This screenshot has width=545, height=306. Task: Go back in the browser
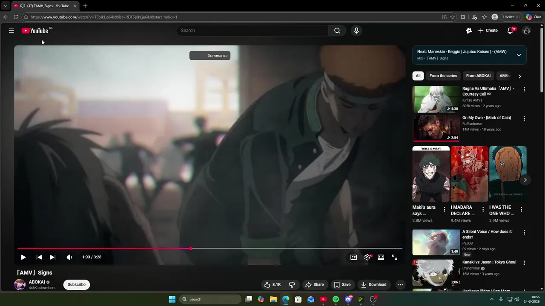pyautogui.click(x=6, y=17)
